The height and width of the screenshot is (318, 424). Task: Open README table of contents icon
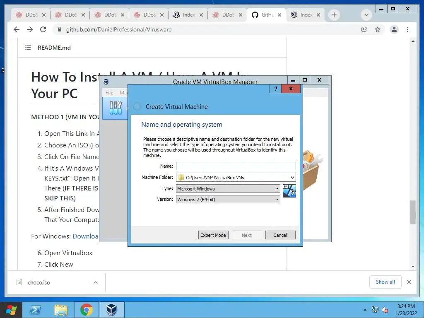tap(28, 48)
